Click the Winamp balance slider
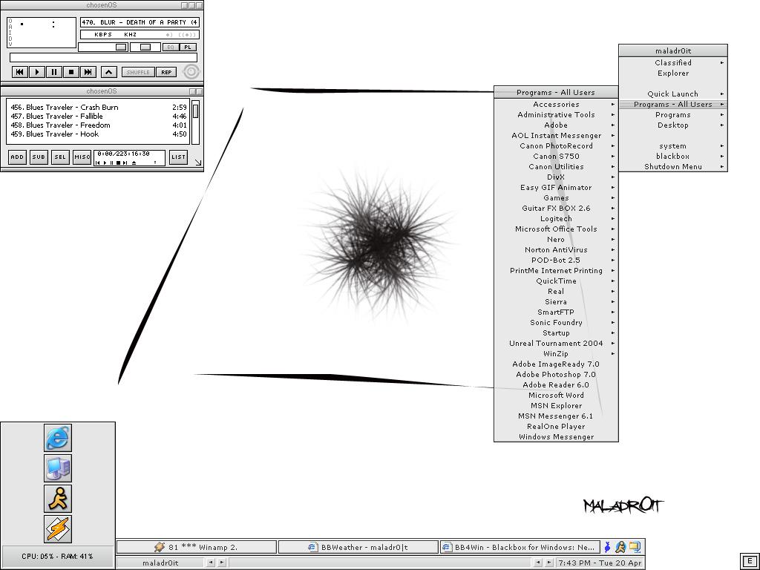760x570 pixels. 145,47
